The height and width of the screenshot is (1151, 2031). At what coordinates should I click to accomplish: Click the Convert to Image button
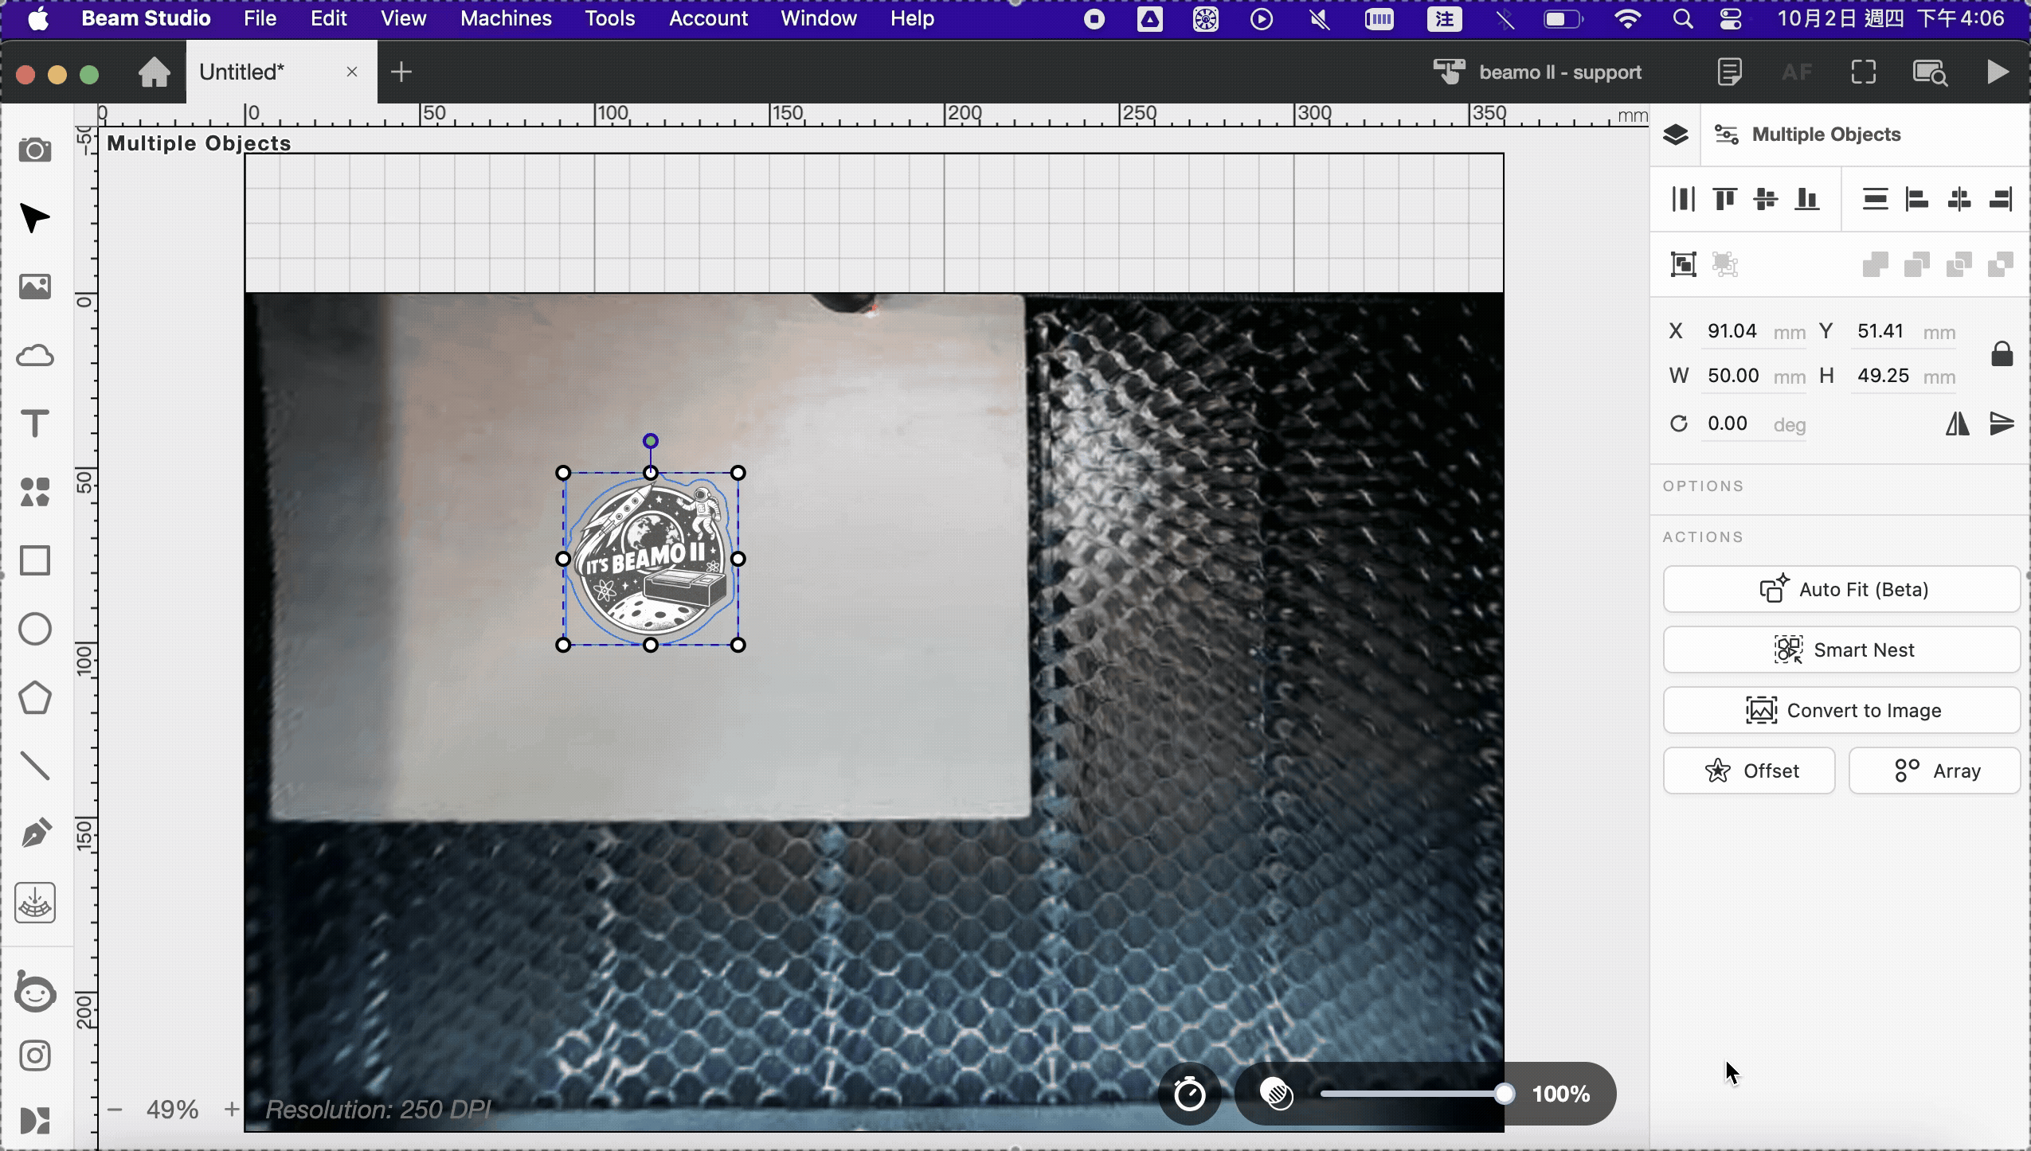(1841, 711)
